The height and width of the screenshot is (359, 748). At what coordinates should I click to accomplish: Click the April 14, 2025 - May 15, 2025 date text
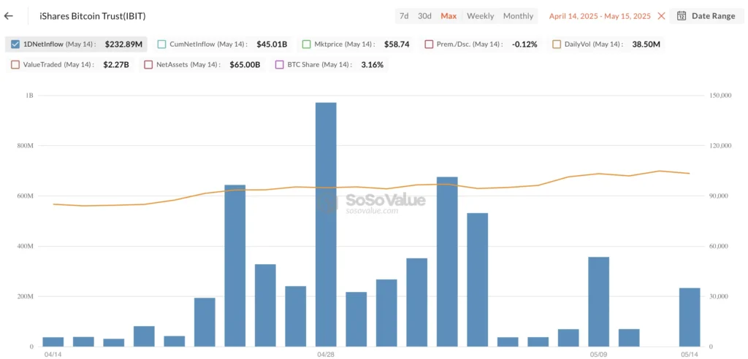600,16
